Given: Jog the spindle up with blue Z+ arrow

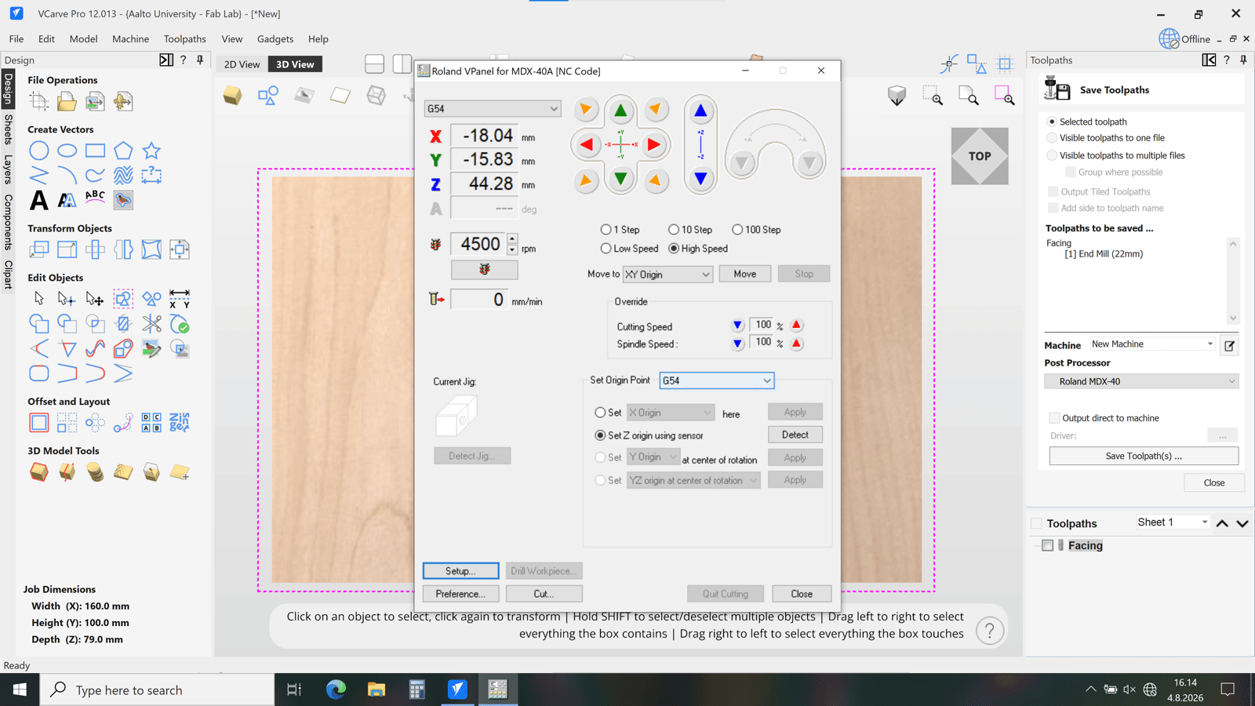Looking at the screenshot, I should click(700, 111).
